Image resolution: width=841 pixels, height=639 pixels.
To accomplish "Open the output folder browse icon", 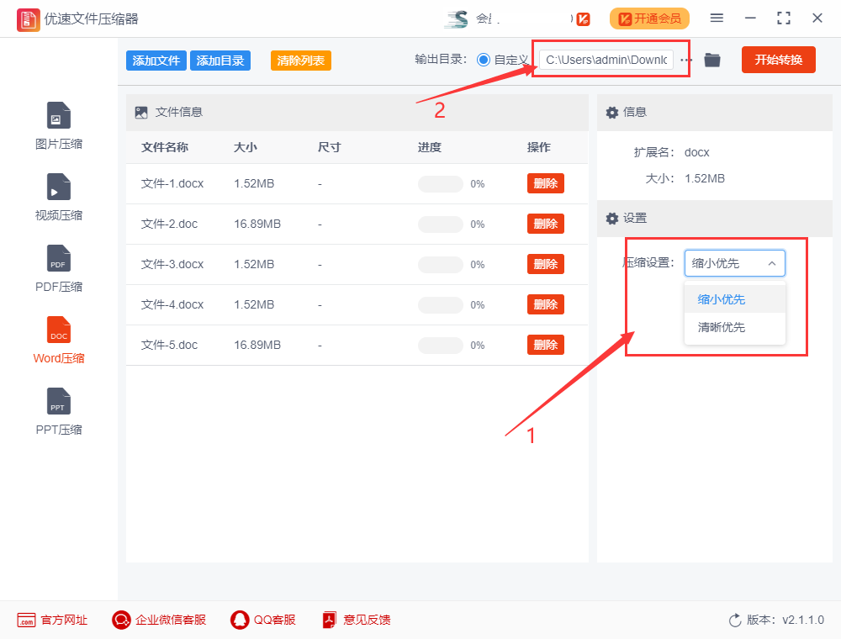I will point(711,59).
